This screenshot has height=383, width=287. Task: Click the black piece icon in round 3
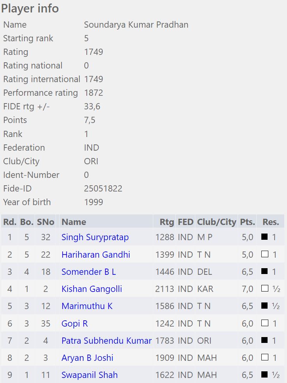tap(265, 271)
